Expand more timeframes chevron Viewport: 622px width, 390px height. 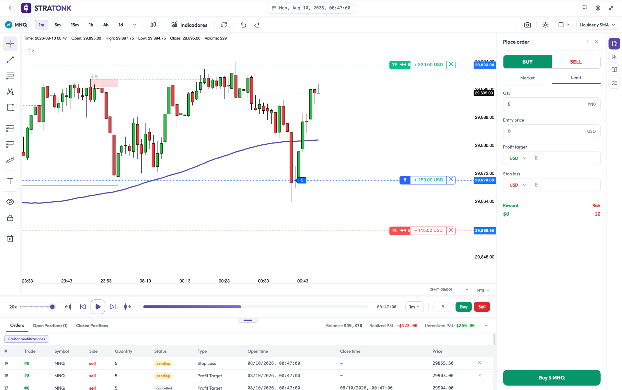(134, 25)
